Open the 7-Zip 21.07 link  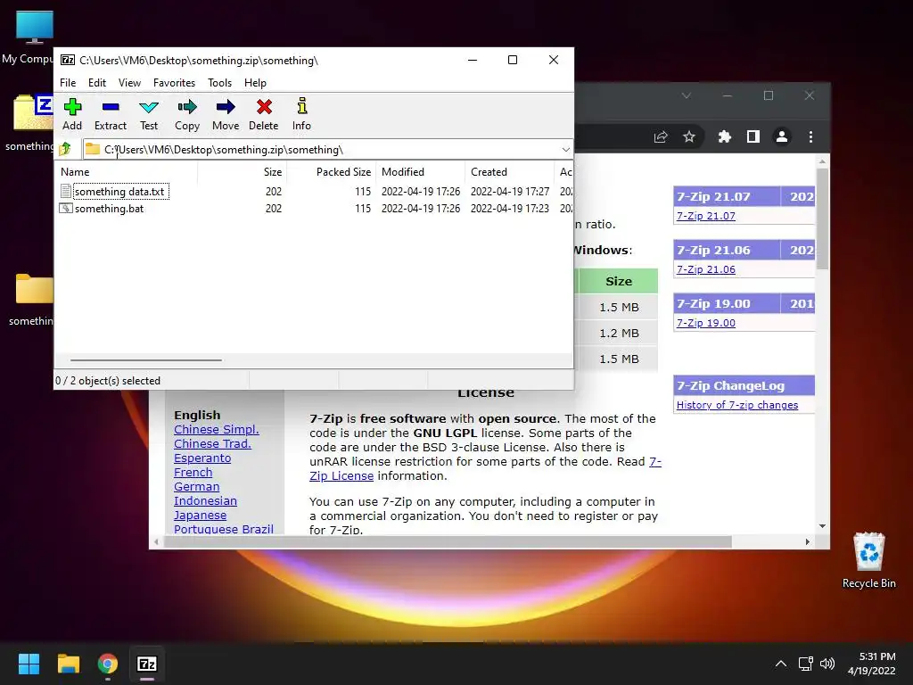point(706,216)
